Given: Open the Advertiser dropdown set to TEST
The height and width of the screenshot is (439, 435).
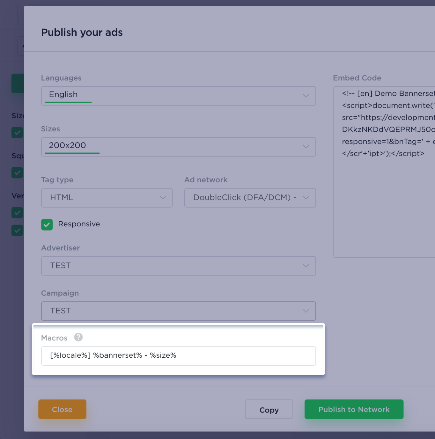Looking at the screenshot, I should point(178,266).
